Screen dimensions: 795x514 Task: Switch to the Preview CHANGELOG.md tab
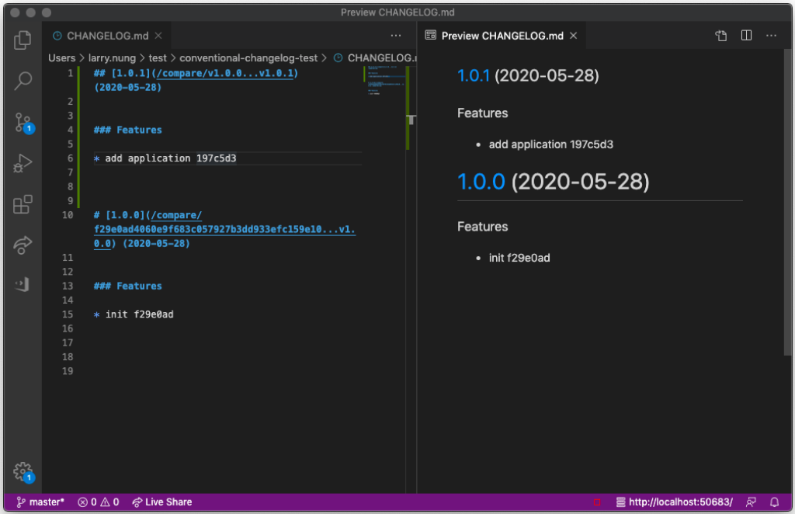point(502,36)
